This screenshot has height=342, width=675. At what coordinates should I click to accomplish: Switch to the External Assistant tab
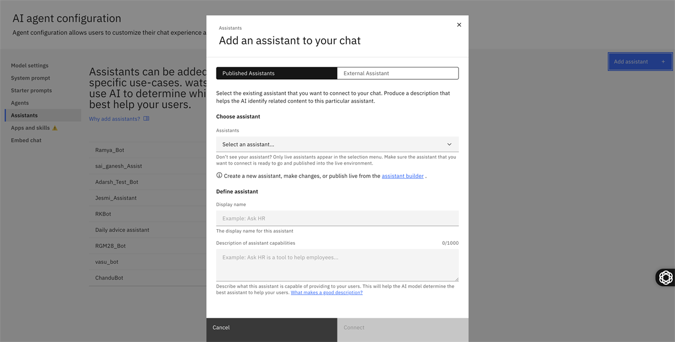pyautogui.click(x=398, y=73)
